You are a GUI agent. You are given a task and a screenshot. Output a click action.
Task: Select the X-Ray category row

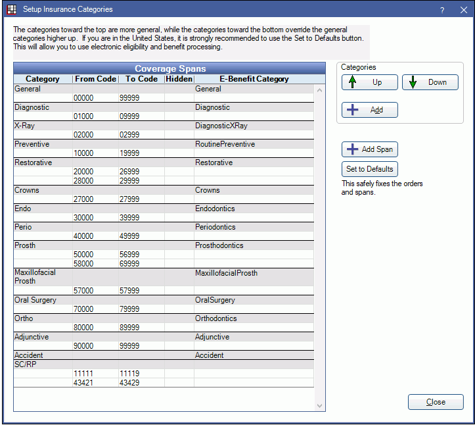[x=164, y=126]
